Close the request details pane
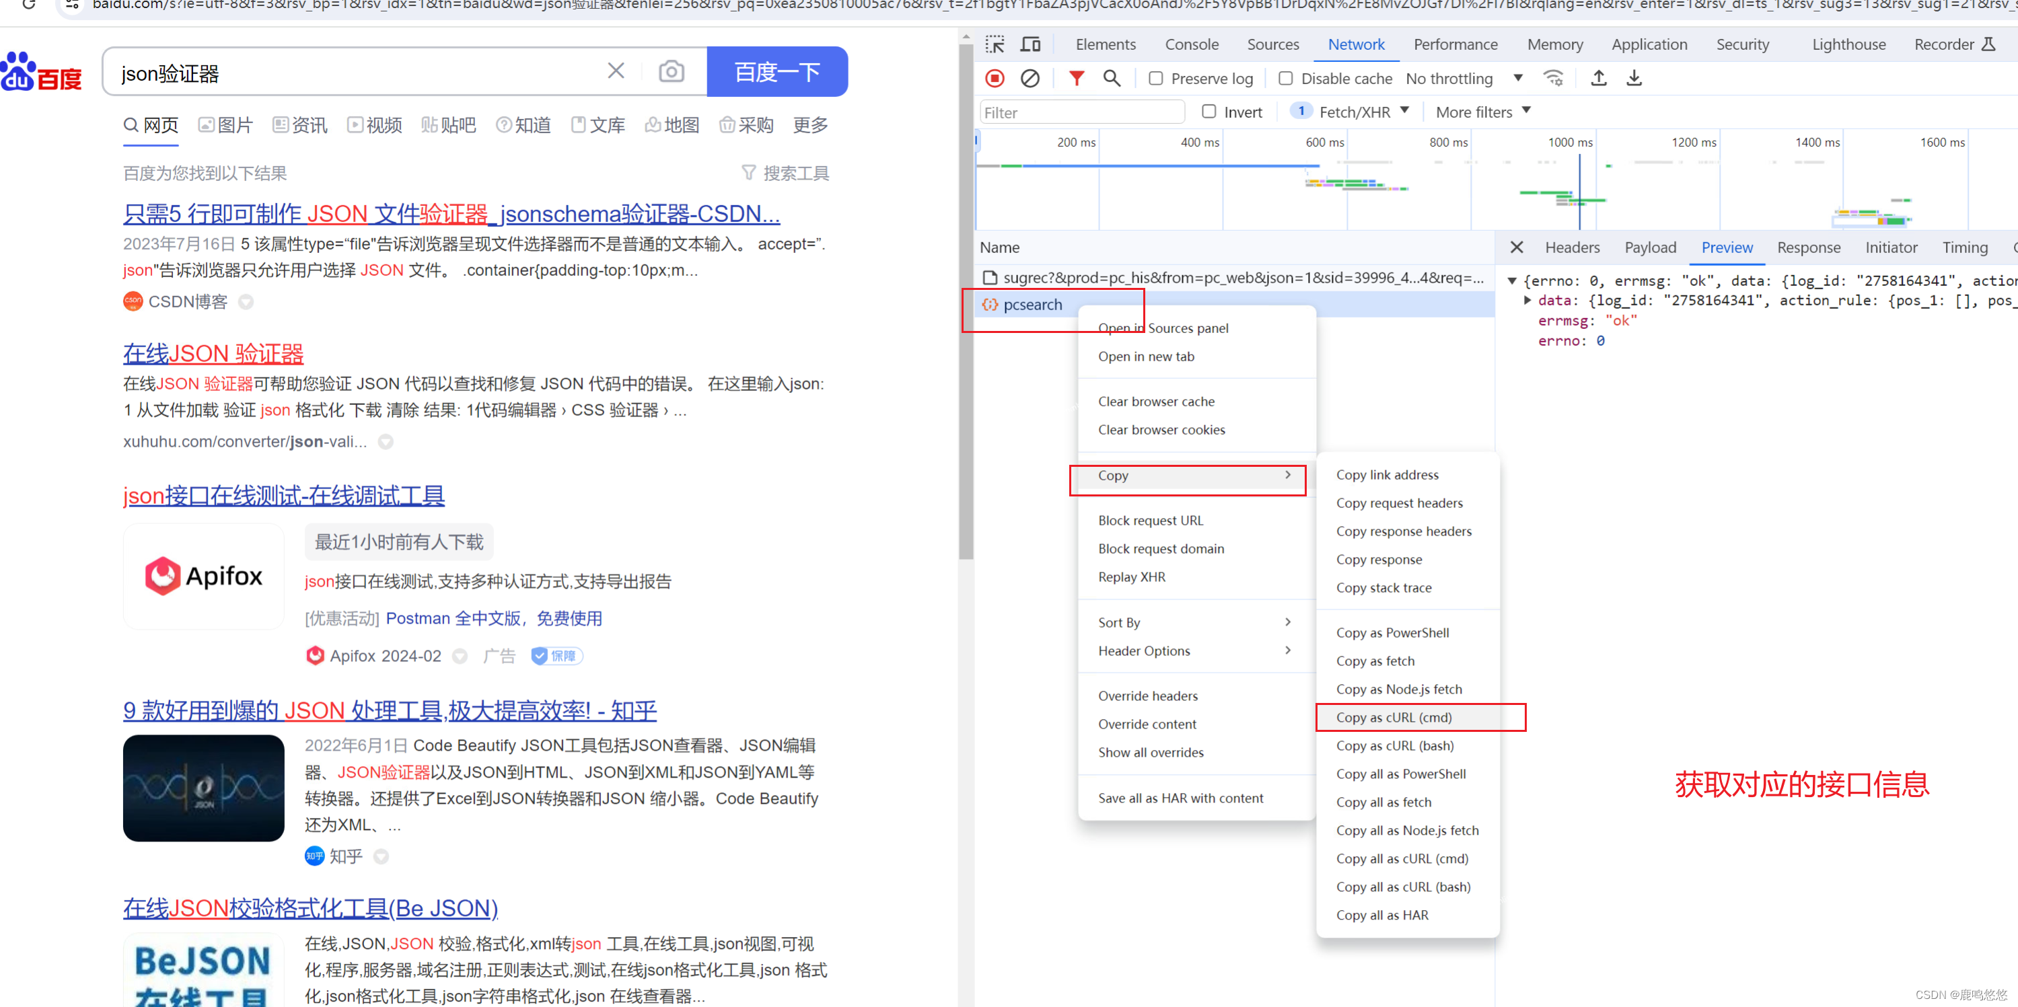The width and height of the screenshot is (2018, 1007). pos(1517,248)
